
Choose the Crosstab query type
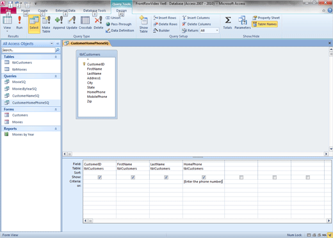coord(85,23)
